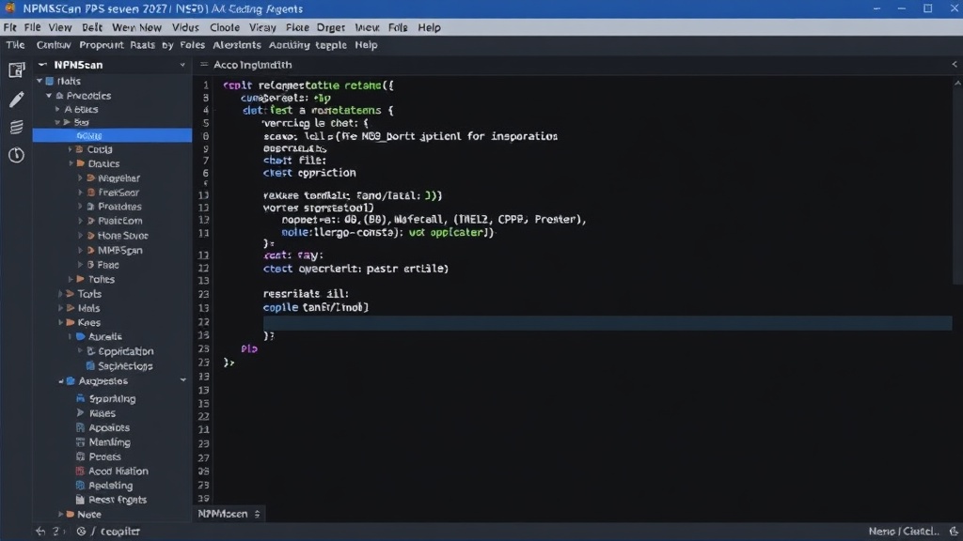Click the Kaes orange folder icon
Image resolution: width=963 pixels, height=541 pixels.
pos(71,323)
